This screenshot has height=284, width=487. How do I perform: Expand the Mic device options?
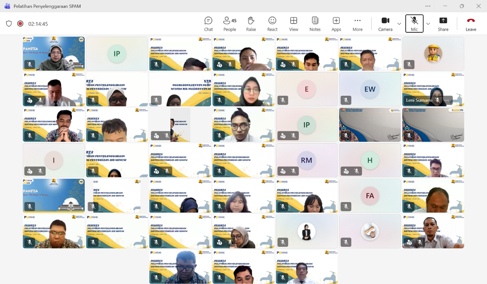[428, 24]
